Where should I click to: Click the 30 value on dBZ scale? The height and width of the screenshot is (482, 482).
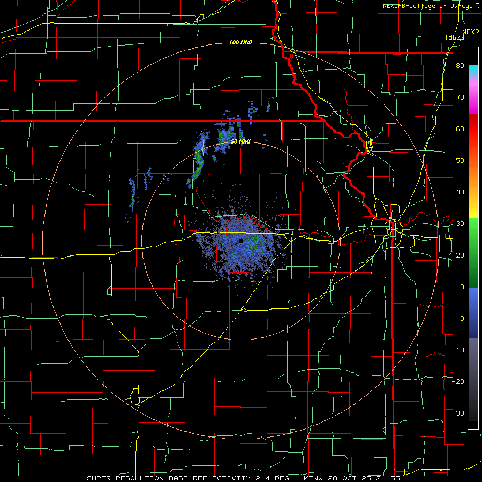(x=460, y=224)
